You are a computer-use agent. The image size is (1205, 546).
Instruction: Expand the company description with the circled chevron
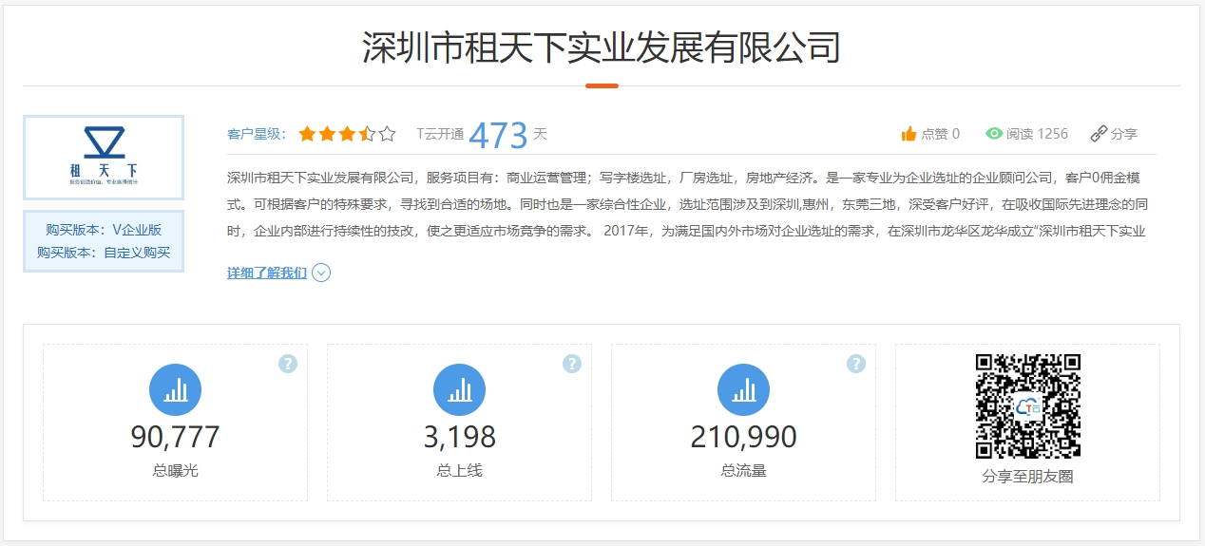(321, 273)
